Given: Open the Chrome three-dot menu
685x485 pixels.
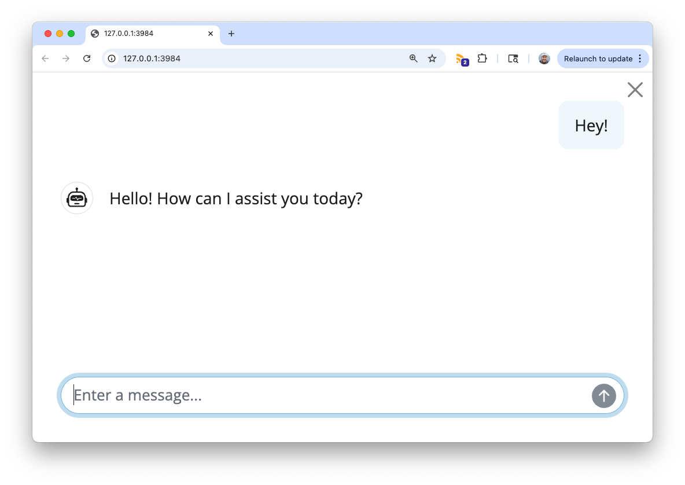Looking at the screenshot, I should pos(640,58).
